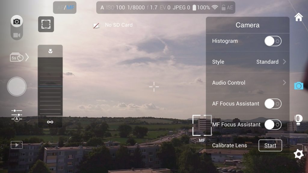
Task: Open the blue camera settings tab
Action: (298, 86)
